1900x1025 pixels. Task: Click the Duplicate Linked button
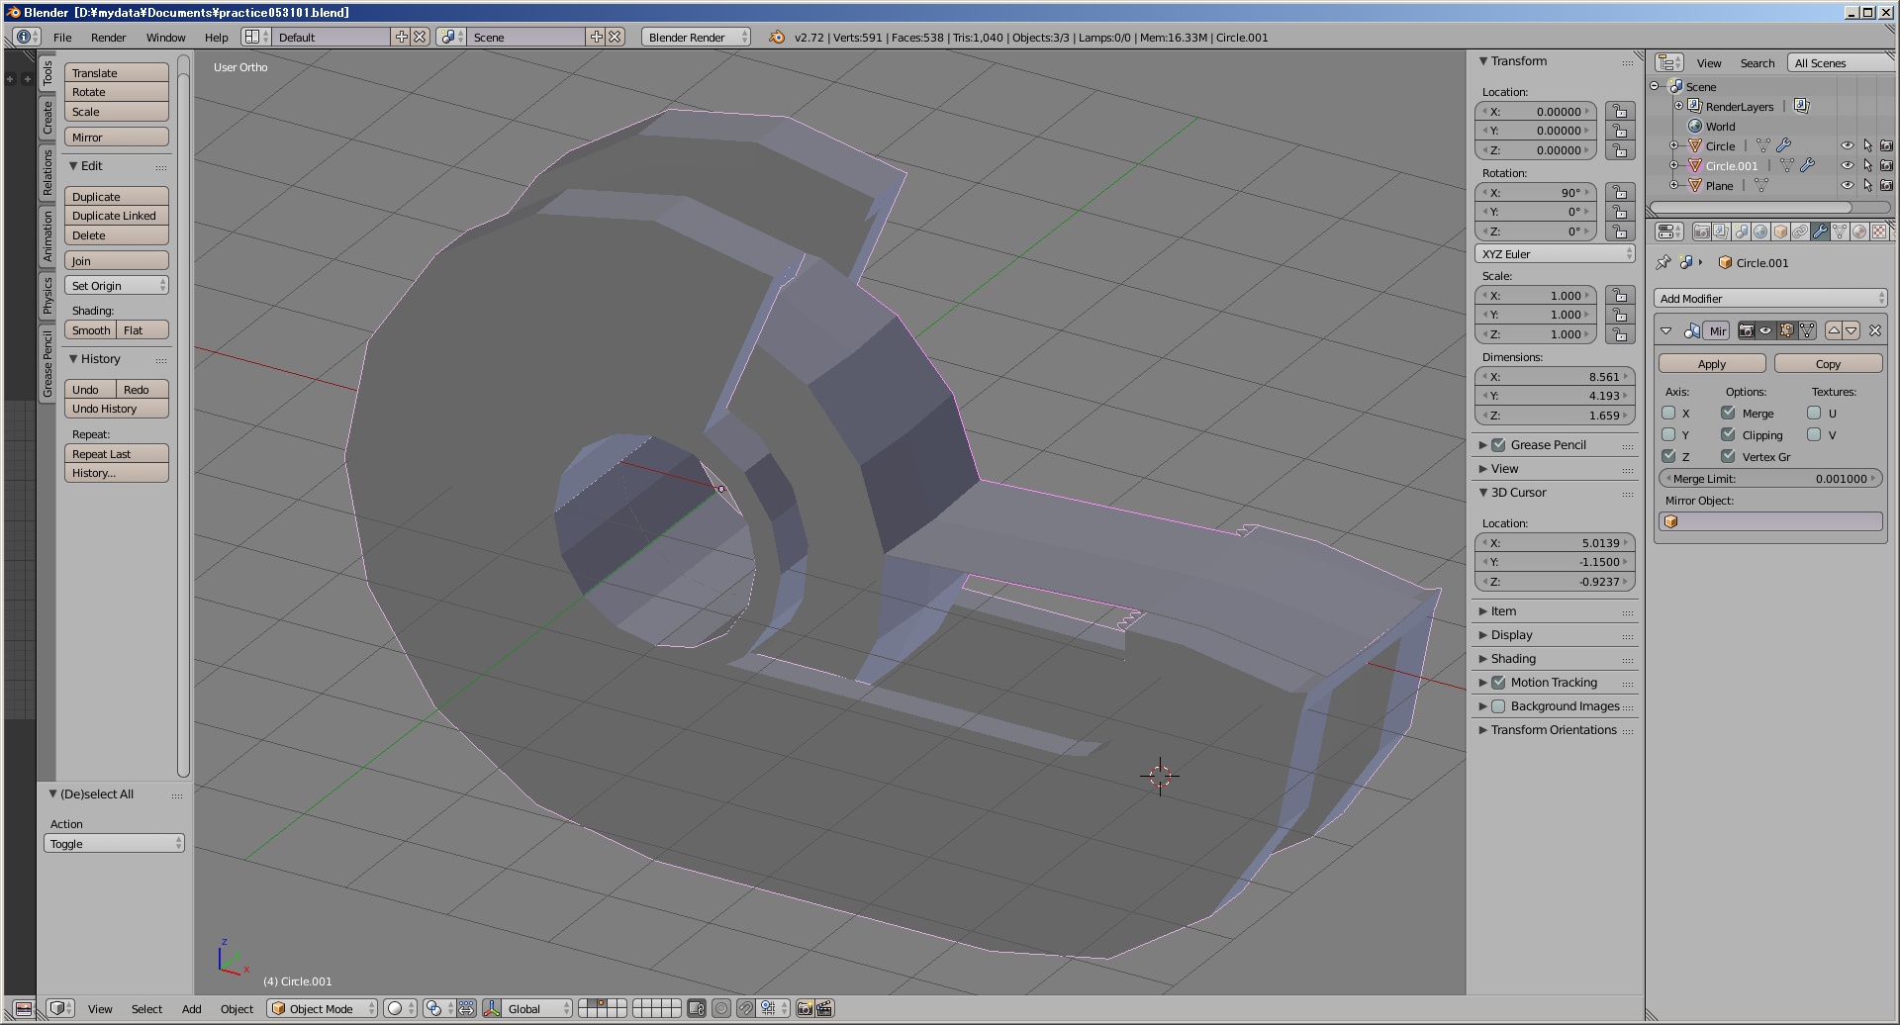[116, 216]
